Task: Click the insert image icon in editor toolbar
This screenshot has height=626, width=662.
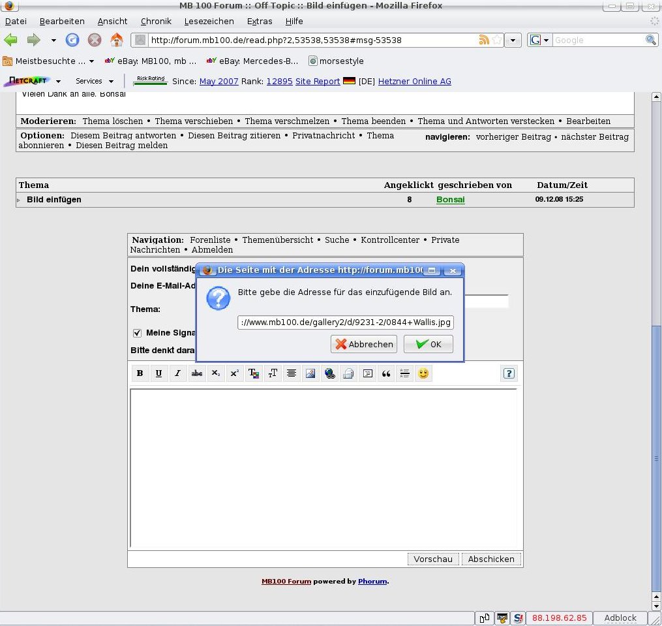Action: pos(310,373)
